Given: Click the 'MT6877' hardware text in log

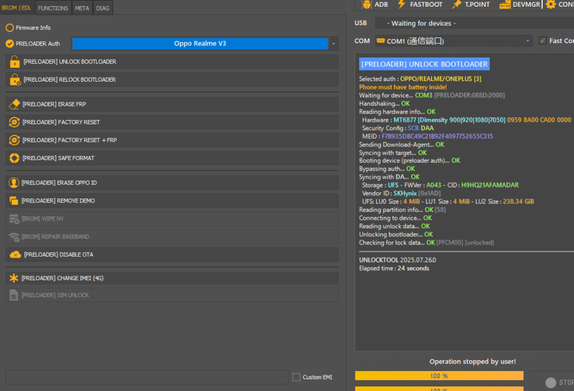Looking at the screenshot, I should [x=405, y=120].
